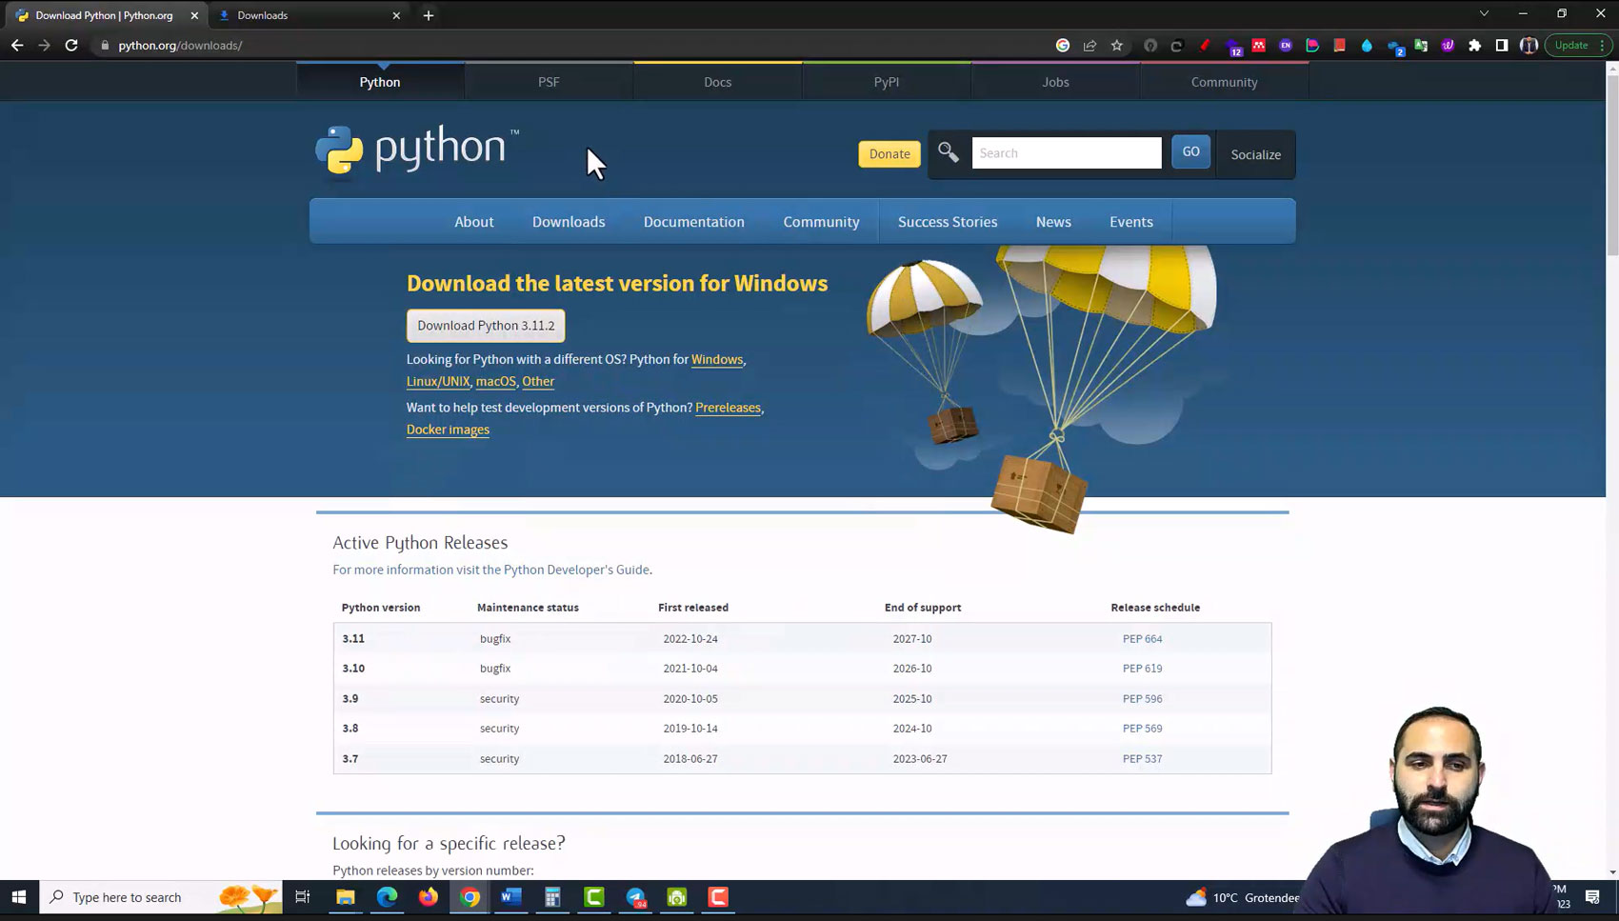Image resolution: width=1619 pixels, height=921 pixels.
Task: Focus the site Search field
Action: tap(1067, 152)
